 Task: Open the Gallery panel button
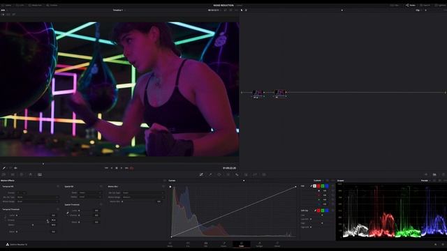[x=6, y=5]
